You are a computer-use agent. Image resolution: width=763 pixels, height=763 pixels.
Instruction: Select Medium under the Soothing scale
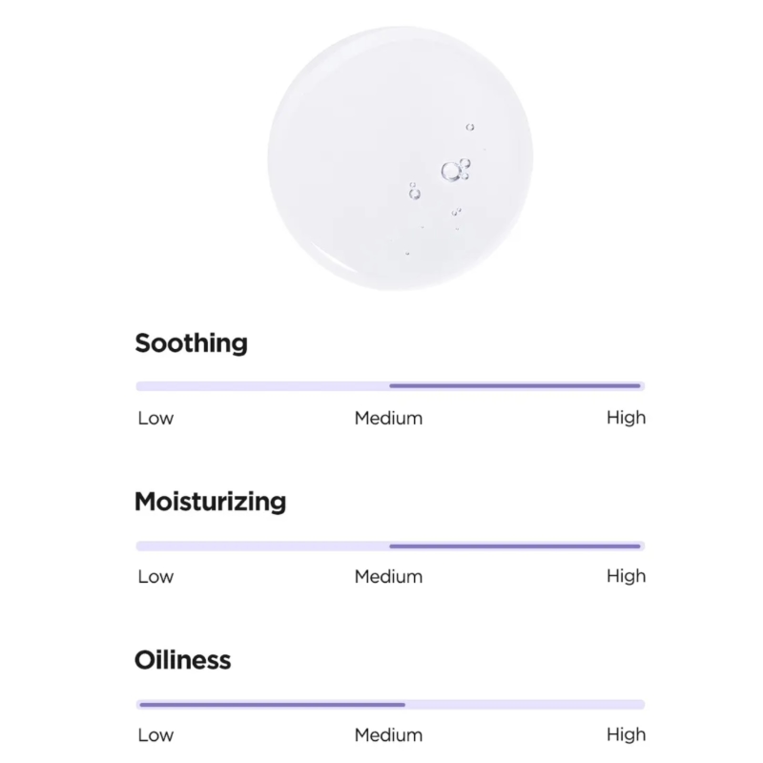(x=388, y=418)
